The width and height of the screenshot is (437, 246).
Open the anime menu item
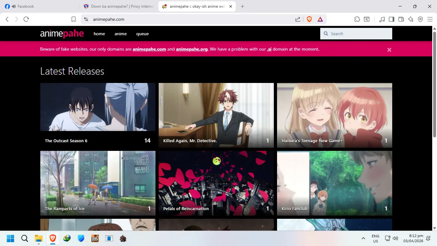(121, 34)
